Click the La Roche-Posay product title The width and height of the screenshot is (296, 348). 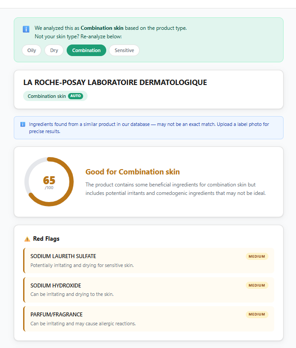pos(115,82)
